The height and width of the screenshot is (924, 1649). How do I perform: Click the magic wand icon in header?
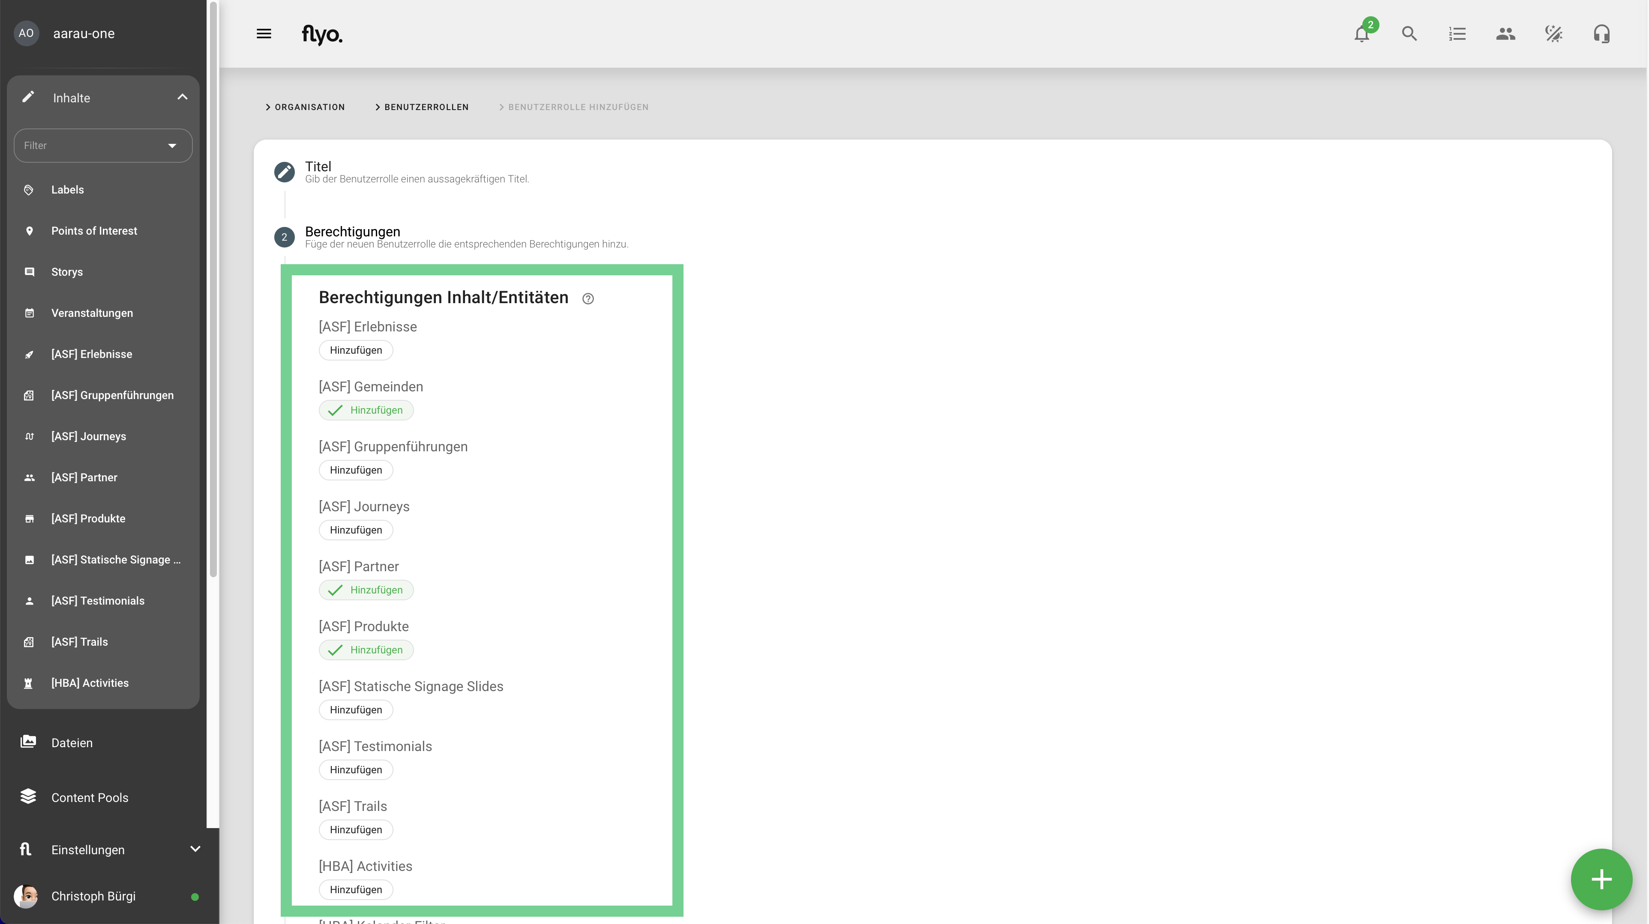(1553, 34)
